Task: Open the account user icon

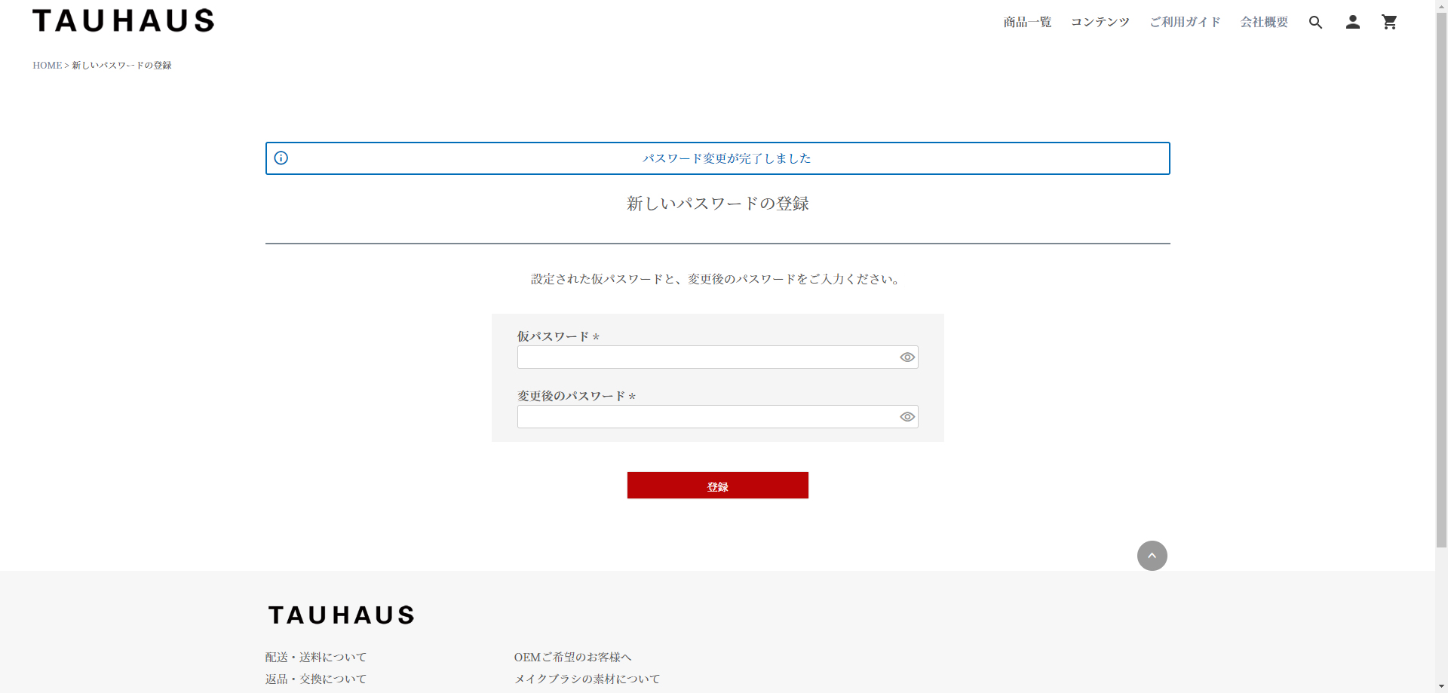Action: [1352, 23]
